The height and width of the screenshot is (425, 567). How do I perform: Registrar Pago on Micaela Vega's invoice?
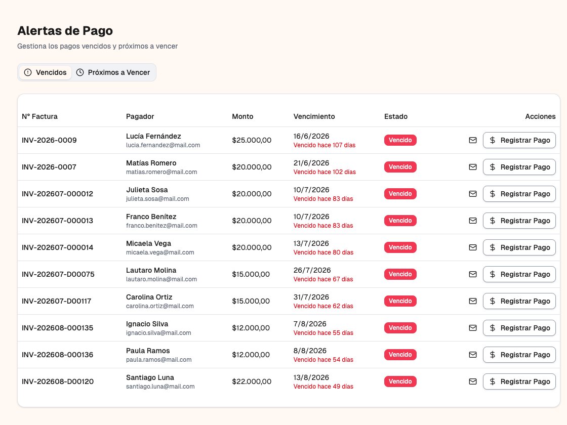click(519, 247)
